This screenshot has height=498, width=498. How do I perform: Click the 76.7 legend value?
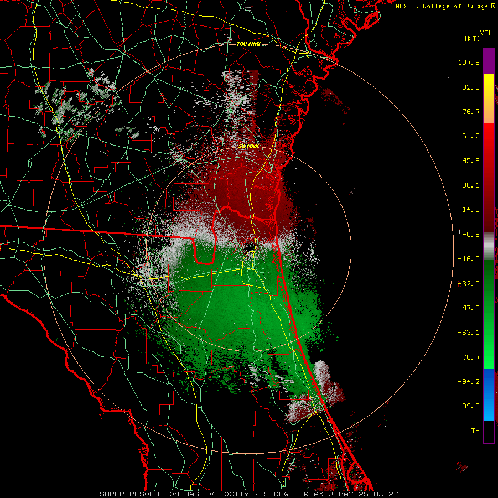pos(471,111)
